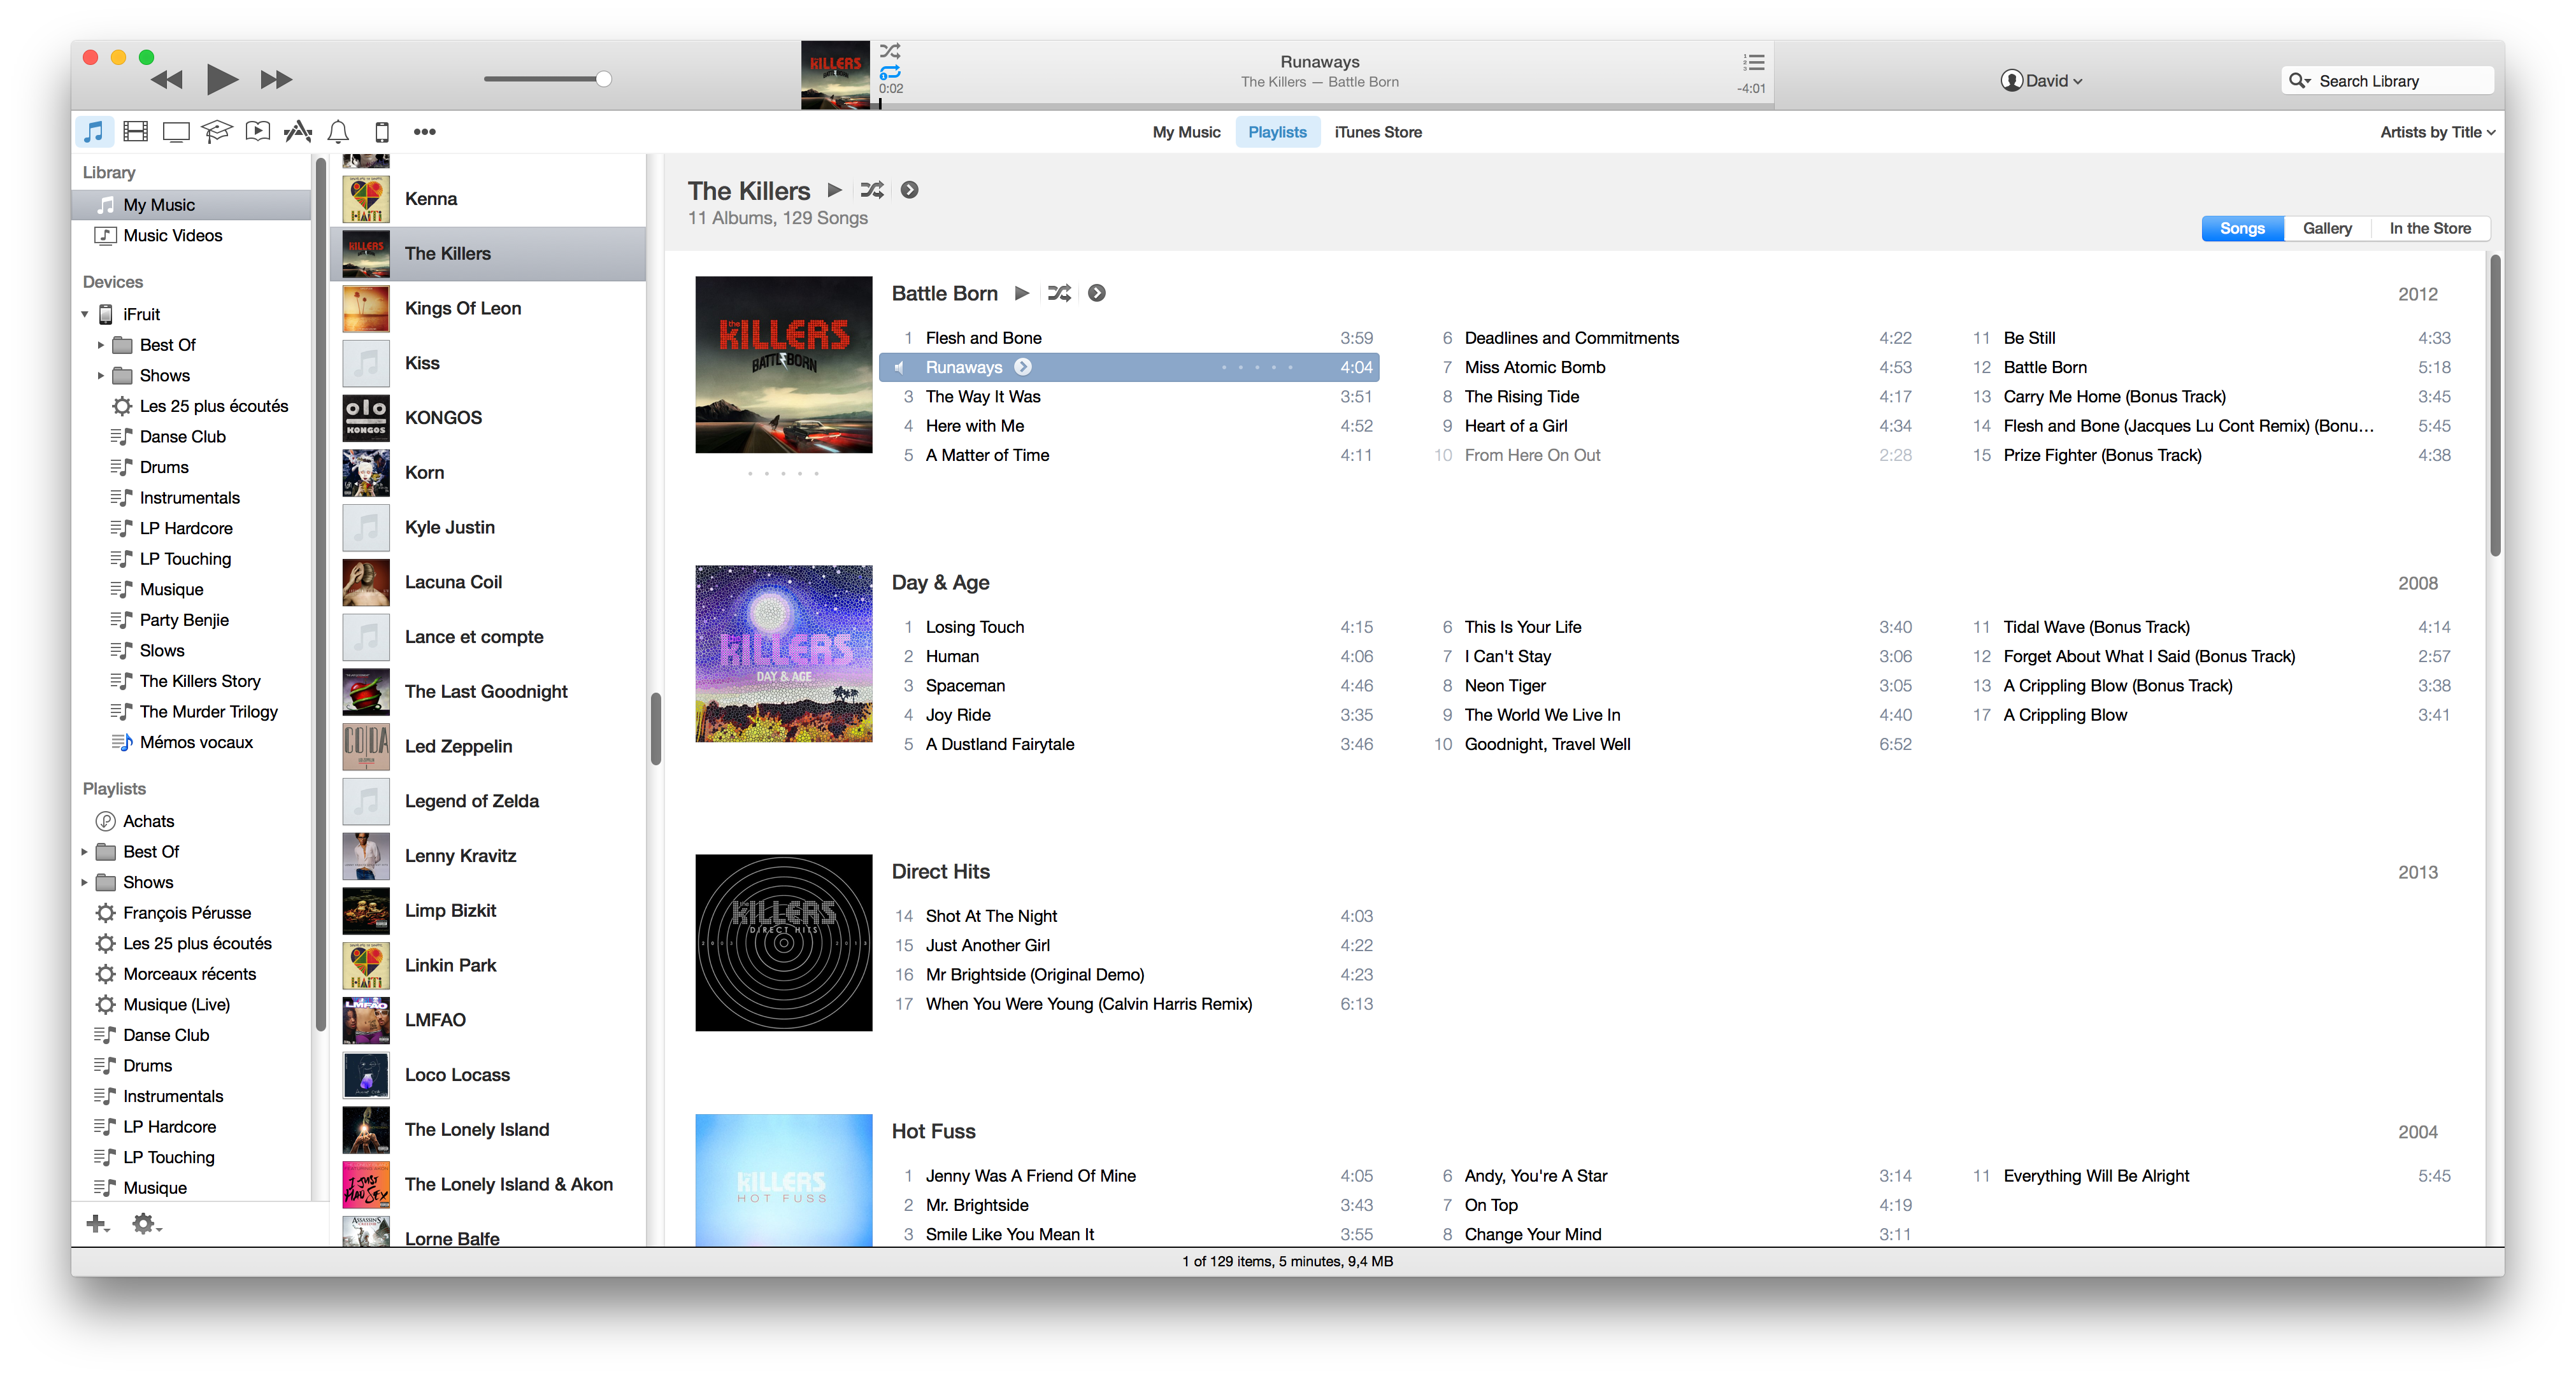Switch to the iTunes Store tab
Image resolution: width=2576 pixels, height=1379 pixels.
[x=1378, y=132]
